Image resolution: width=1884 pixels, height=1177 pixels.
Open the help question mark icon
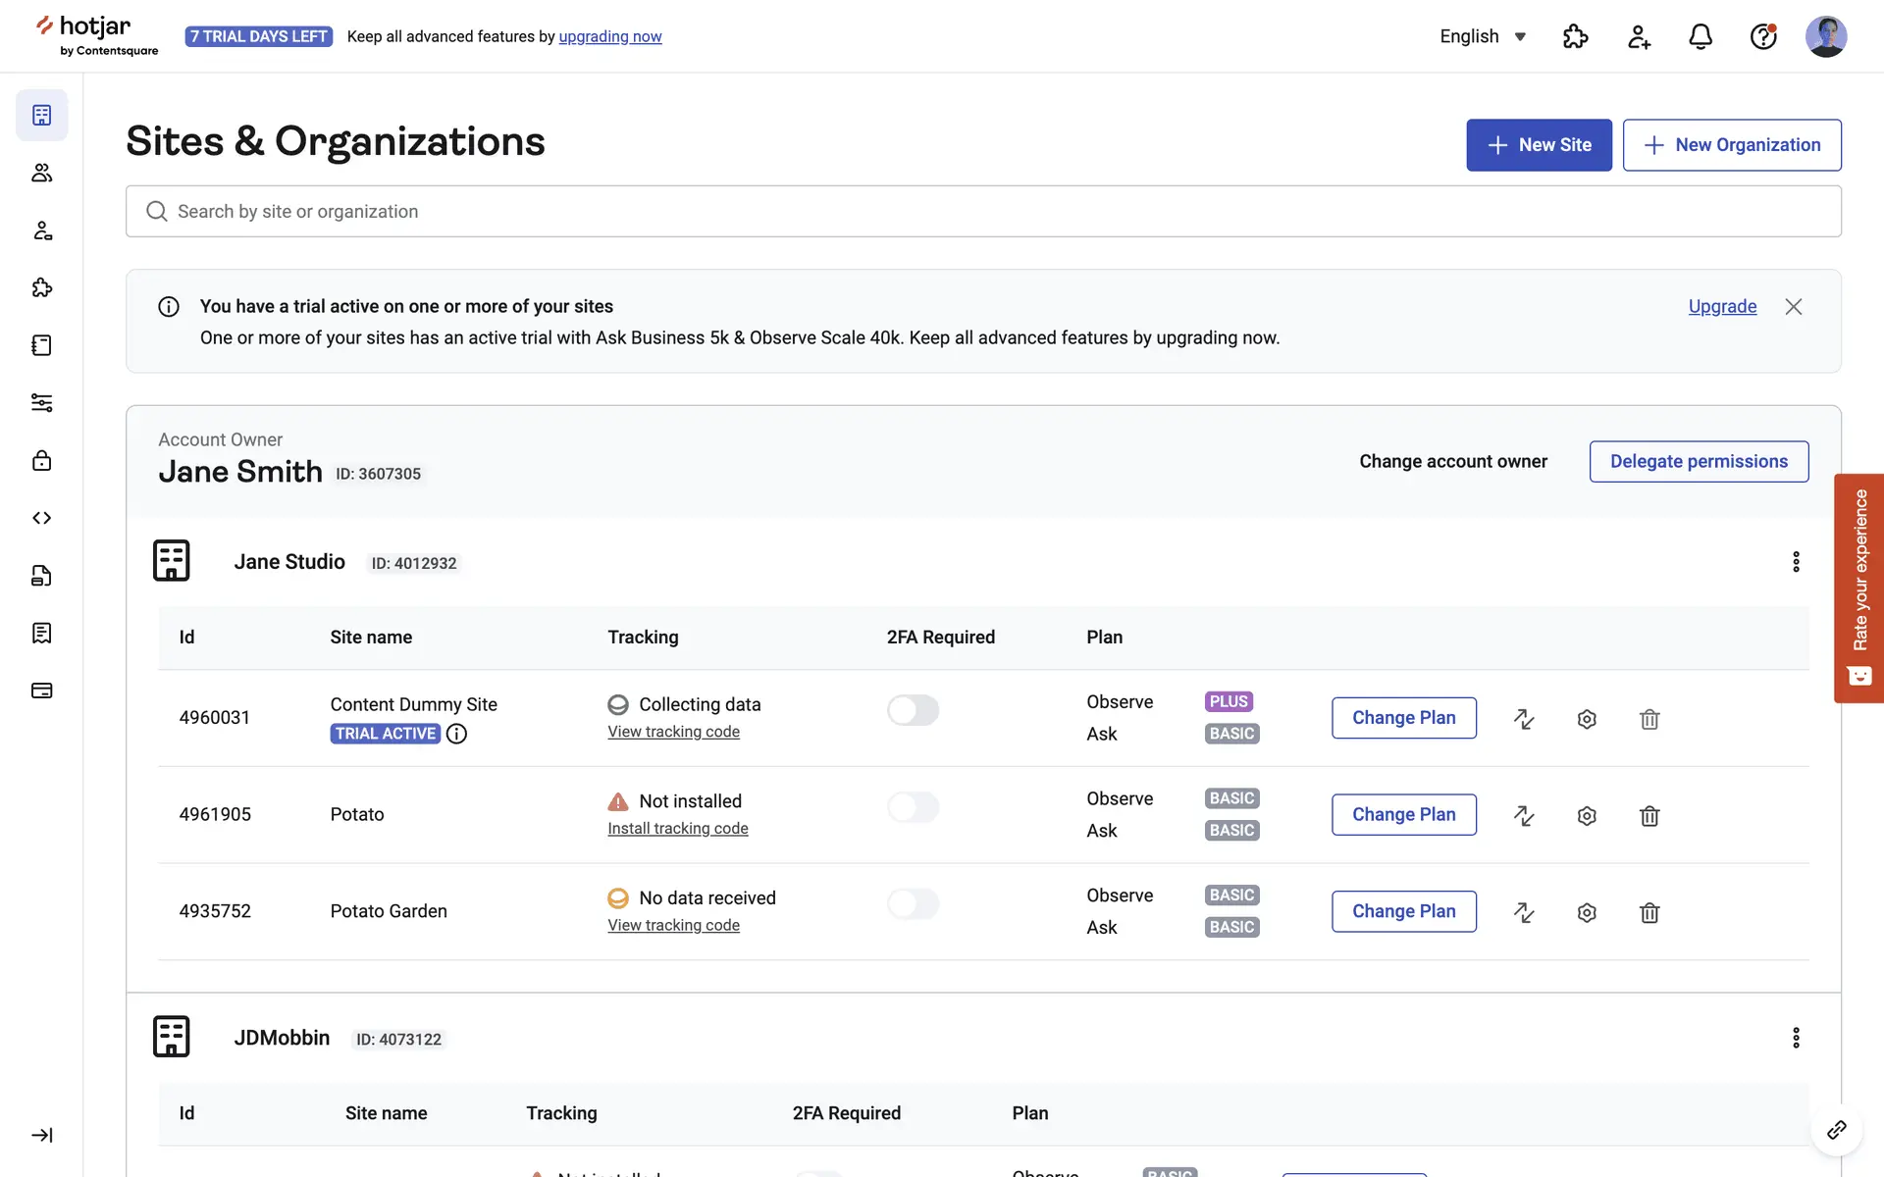1763,36
